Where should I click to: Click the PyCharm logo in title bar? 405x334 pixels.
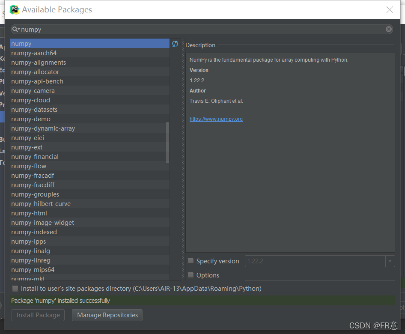click(15, 9)
